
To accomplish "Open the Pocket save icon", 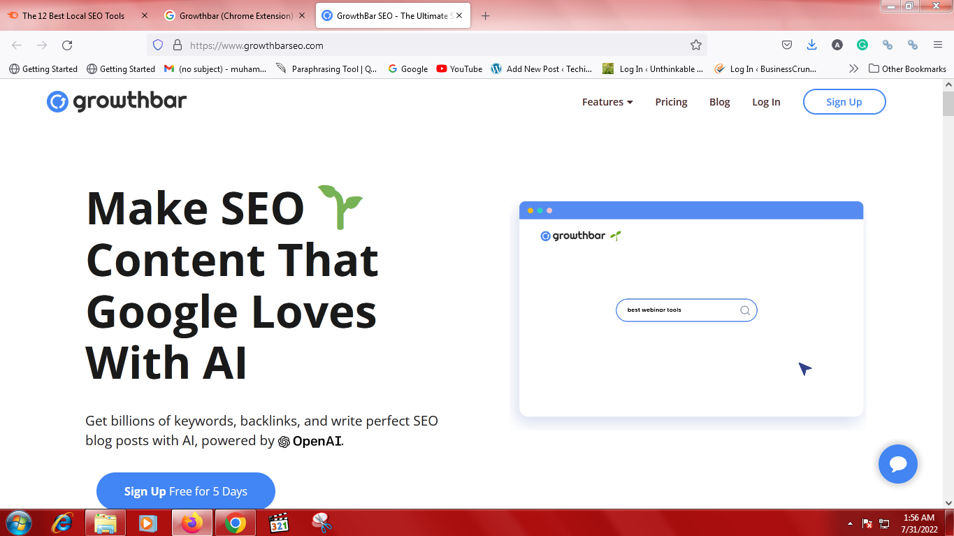I will 787,45.
